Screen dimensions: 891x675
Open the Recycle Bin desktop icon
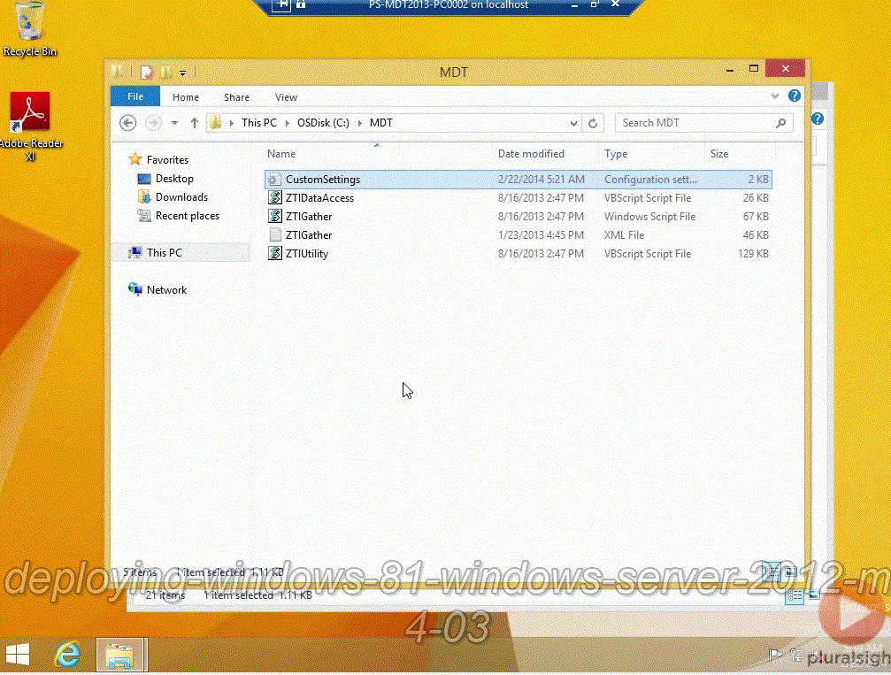pyautogui.click(x=29, y=29)
